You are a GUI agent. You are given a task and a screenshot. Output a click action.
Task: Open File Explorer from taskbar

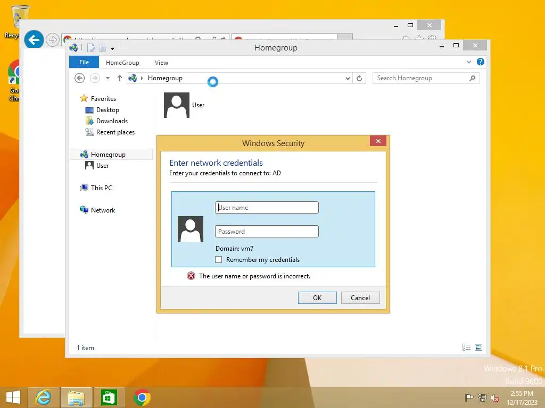click(x=76, y=397)
